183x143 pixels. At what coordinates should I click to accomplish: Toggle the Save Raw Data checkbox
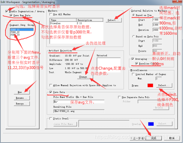(x=11, y=15)
